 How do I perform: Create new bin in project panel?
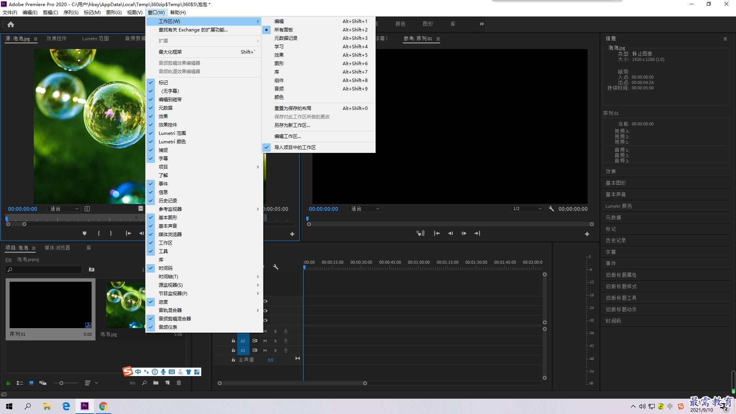tap(156, 383)
